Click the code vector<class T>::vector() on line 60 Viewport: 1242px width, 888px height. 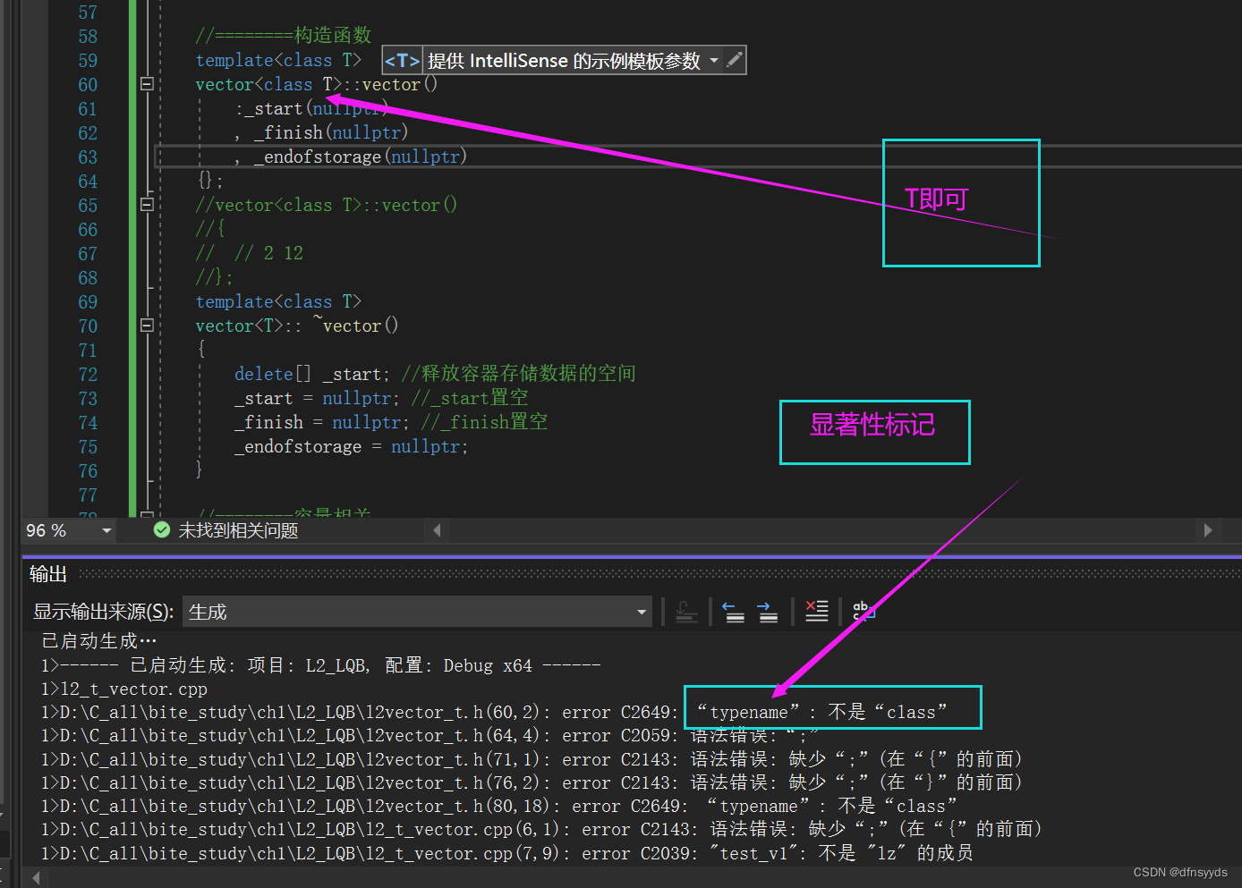(x=317, y=84)
